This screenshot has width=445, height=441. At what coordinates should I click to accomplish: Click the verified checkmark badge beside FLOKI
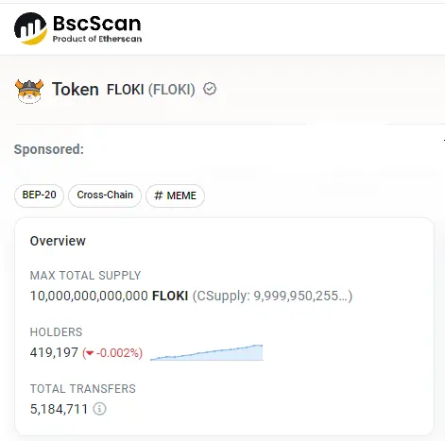tap(210, 89)
